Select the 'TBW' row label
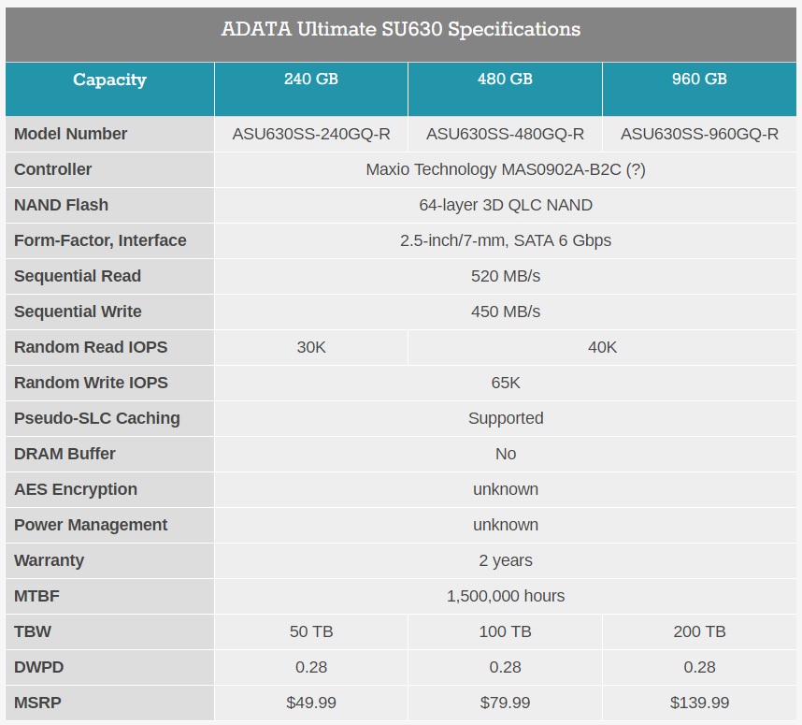802x725 pixels. [32, 631]
